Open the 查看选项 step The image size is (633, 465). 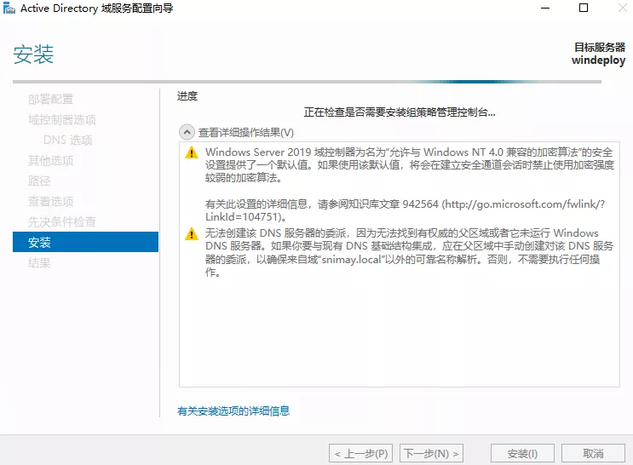coord(50,201)
